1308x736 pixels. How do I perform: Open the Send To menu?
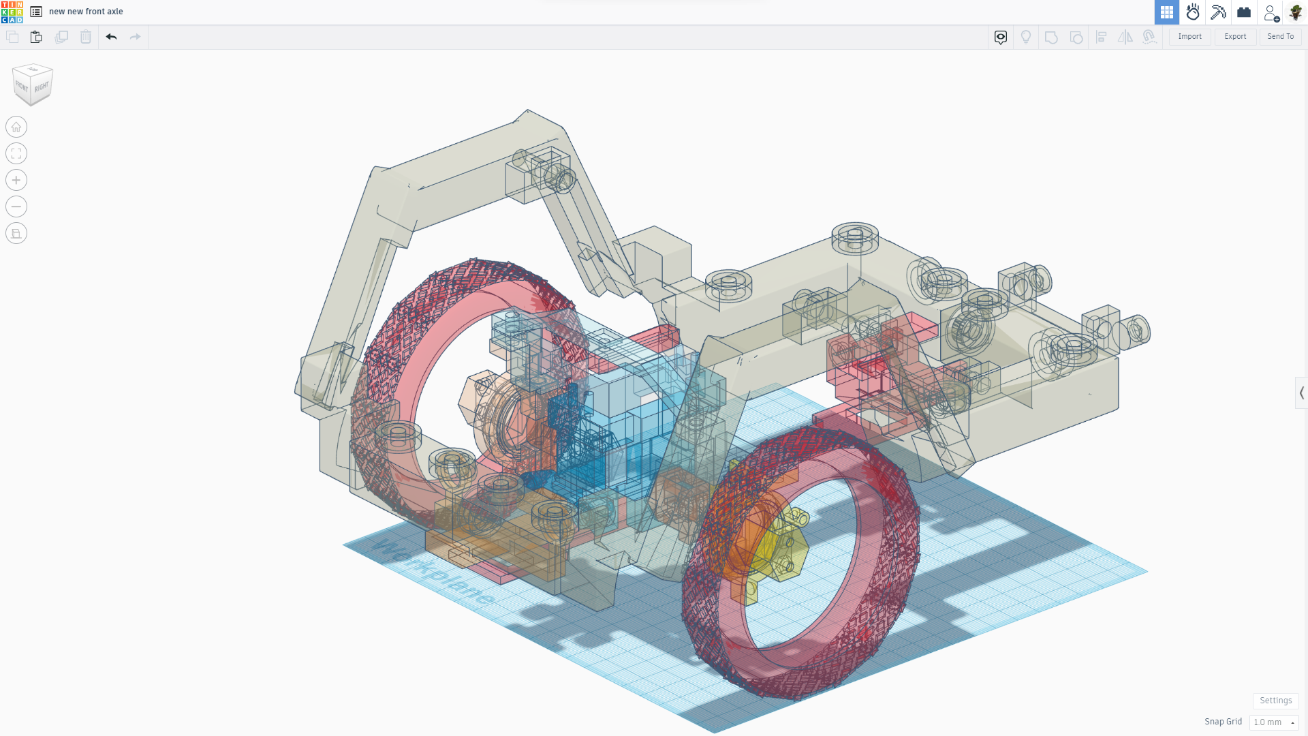tap(1280, 37)
